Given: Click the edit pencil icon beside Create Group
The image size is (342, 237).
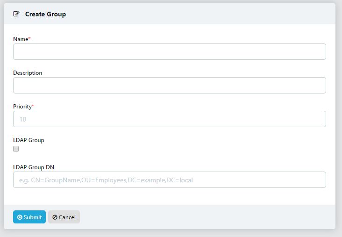Looking at the screenshot, I should tap(16, 14).
